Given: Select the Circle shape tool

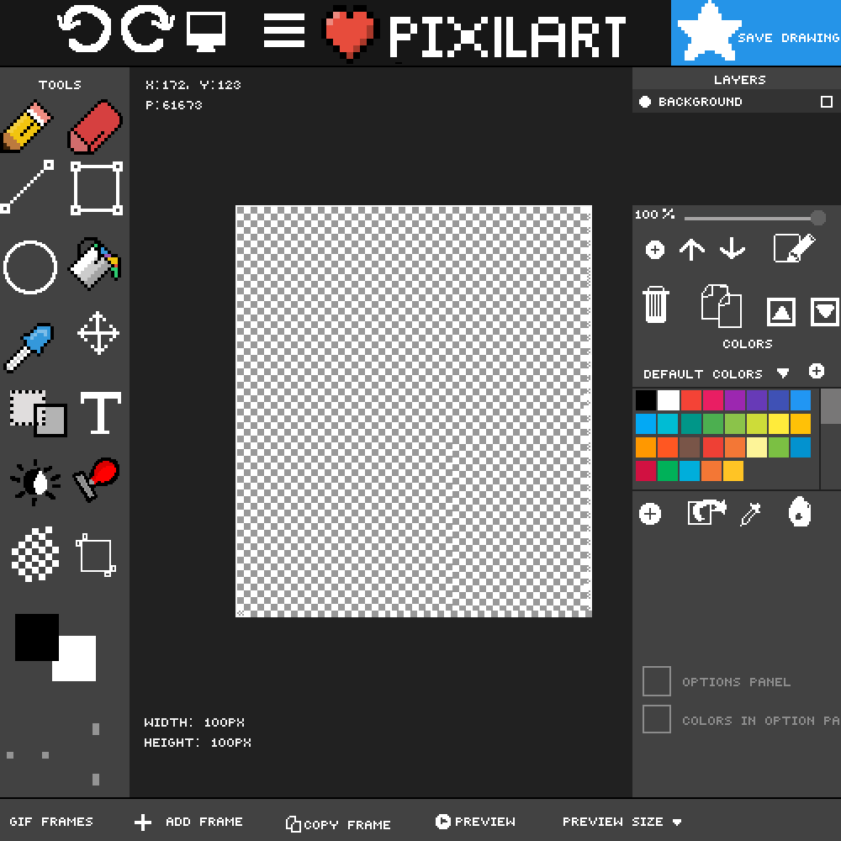Looking at the screenshot, I should point(30,267).
